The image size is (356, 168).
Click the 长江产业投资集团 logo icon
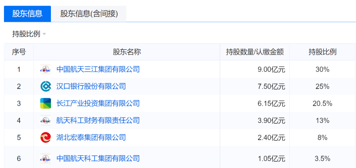coord(45,104)
